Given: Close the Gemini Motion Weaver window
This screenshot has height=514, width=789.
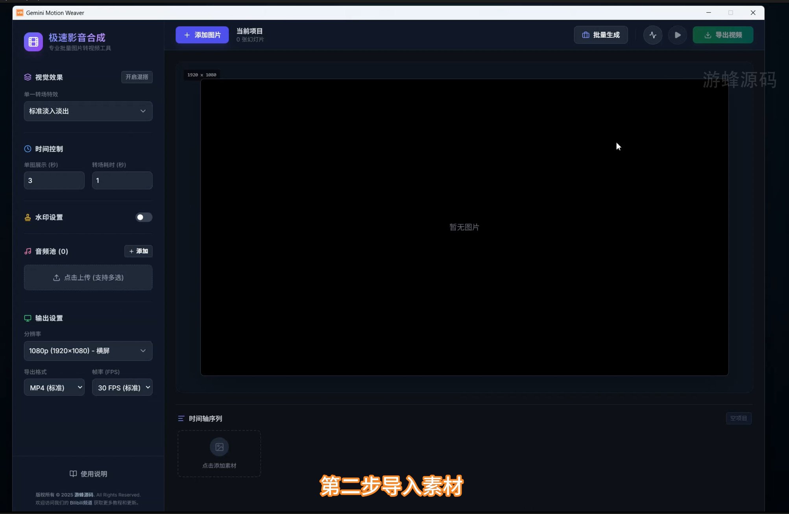Looking at the screenshot, I should pyautogui.click(x=753, y=13).
